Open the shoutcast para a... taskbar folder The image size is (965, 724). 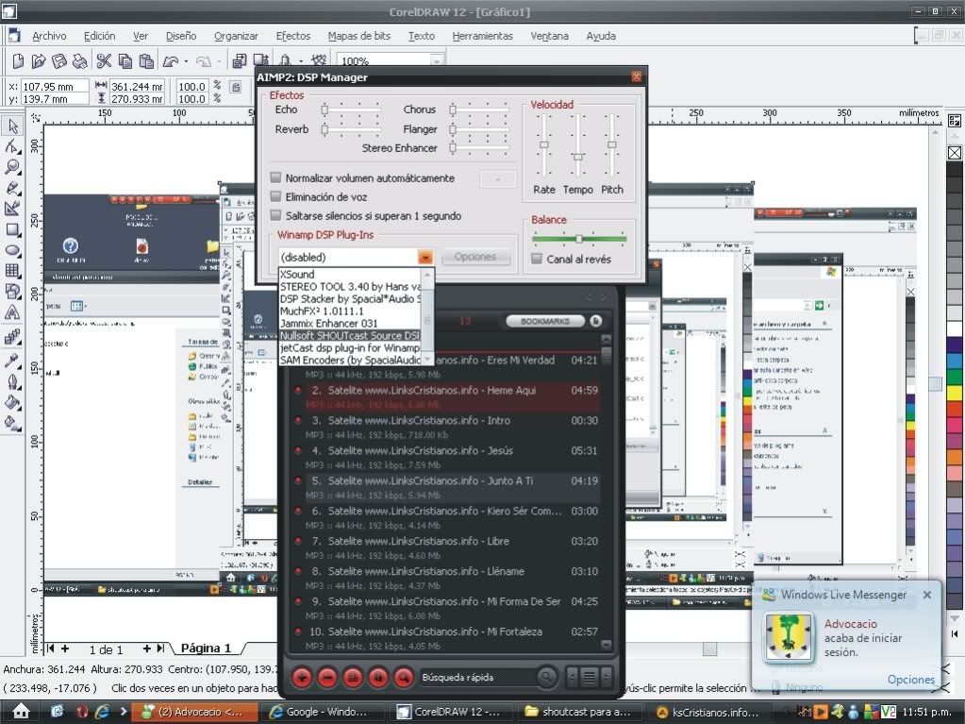578,712
